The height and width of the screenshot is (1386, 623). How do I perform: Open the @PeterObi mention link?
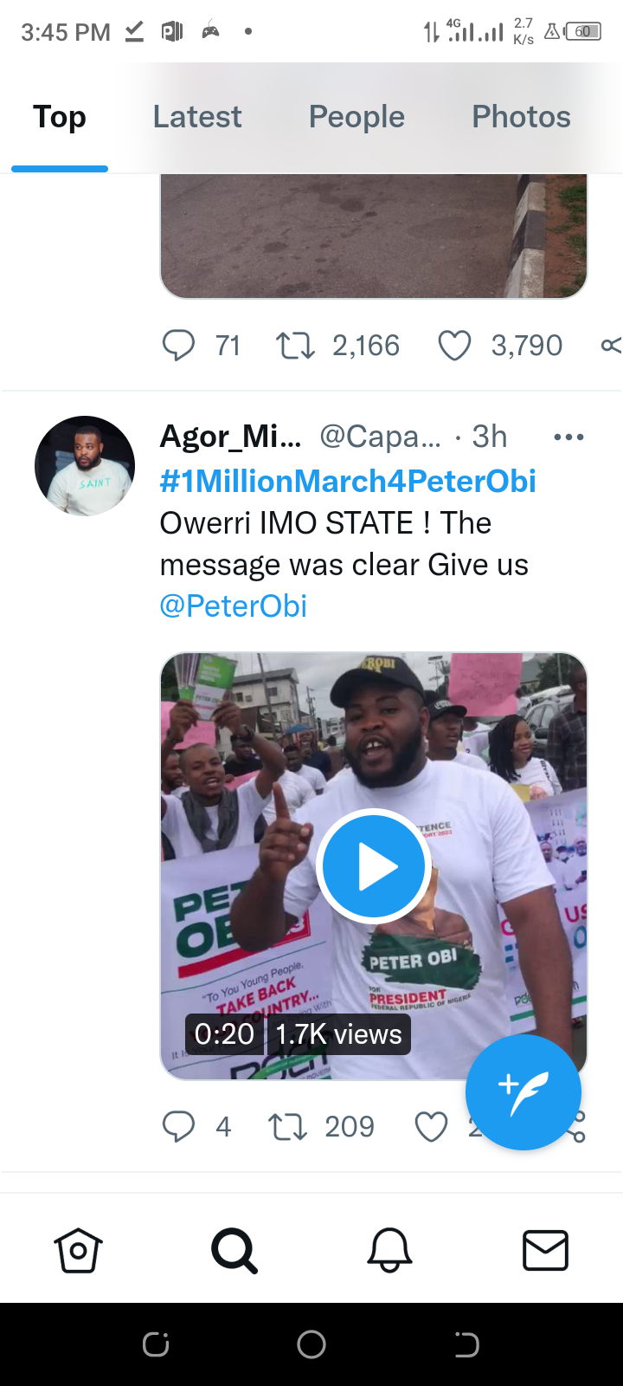(234, 606)
